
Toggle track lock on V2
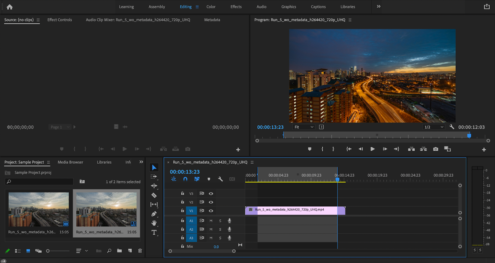(183, 202)
